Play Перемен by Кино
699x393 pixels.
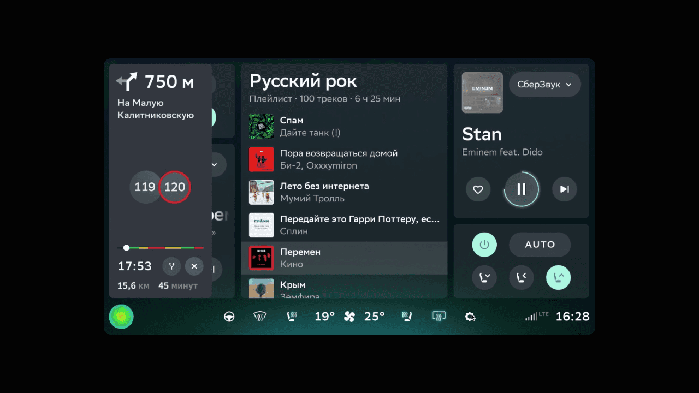[344, 258]
